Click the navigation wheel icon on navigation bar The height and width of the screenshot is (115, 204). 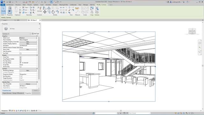200,43
